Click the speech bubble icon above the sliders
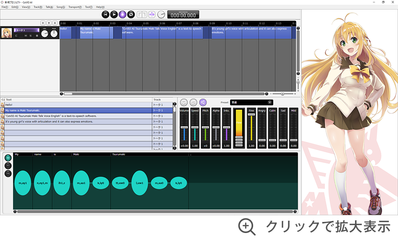This screenshot has height=241, width=398. click(184, 102)
